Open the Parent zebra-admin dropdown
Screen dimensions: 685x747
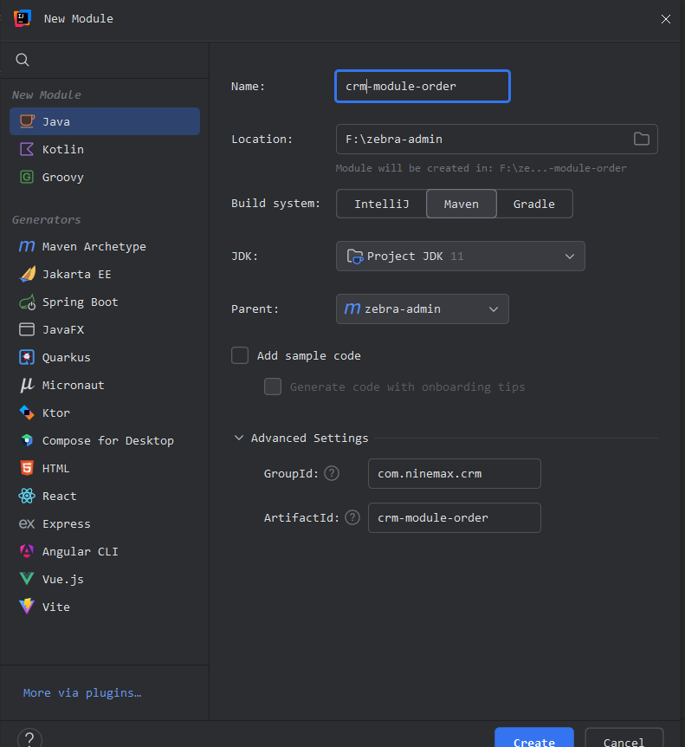coord(423,309)
